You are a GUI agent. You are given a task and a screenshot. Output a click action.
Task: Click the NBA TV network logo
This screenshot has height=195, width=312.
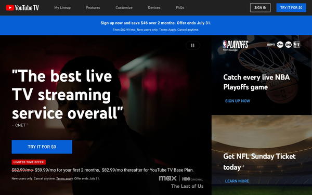pos(296,45)
